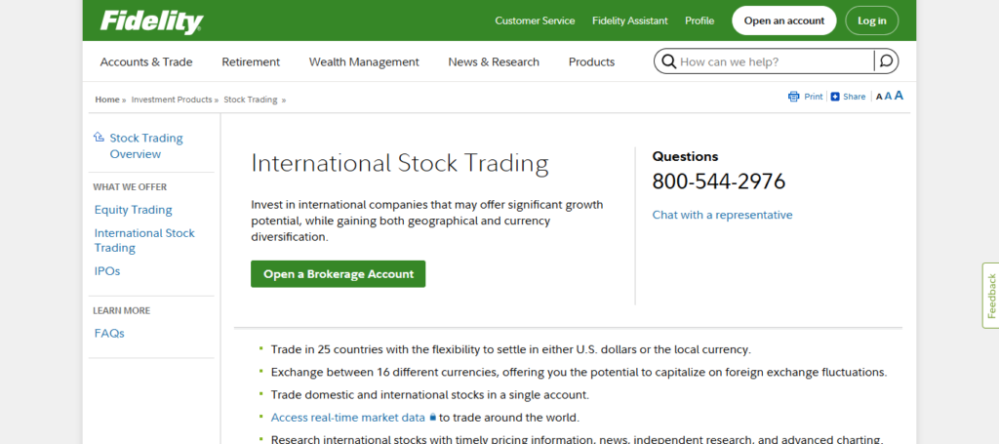Click the lock icon after market data link
The height and width of the screenshot is (444, 999).
(x=432, y=418)
